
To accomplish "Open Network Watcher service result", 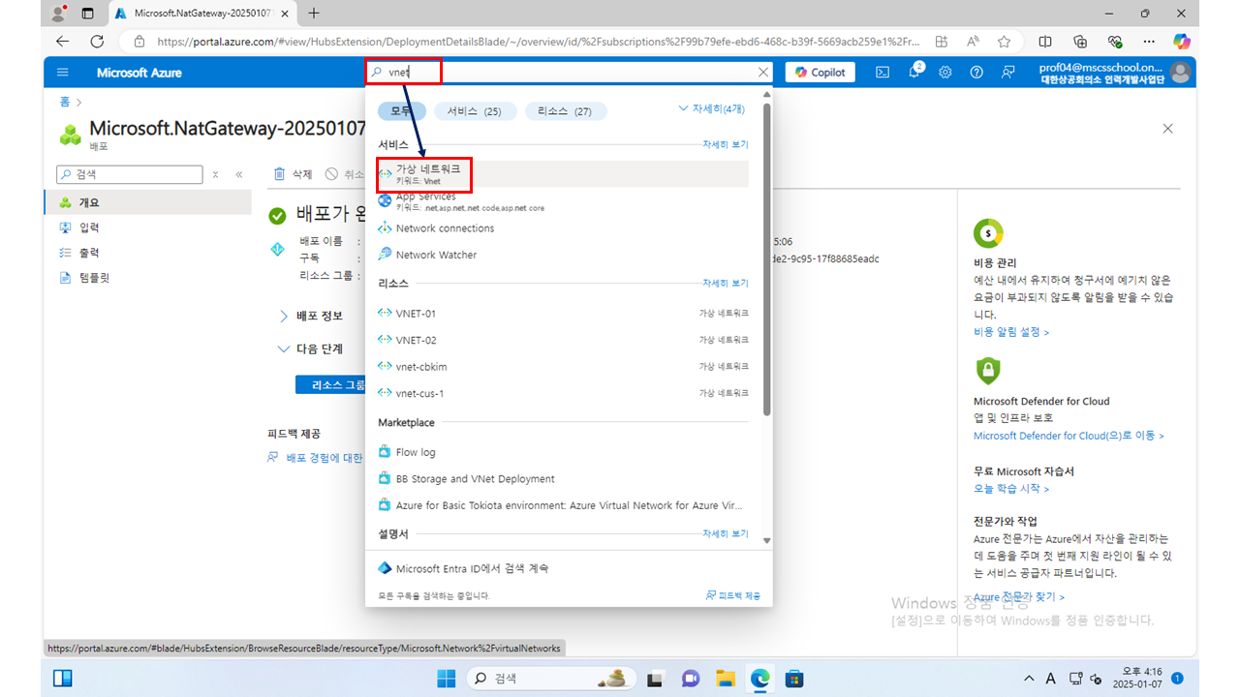I will [x=563, y=255].
